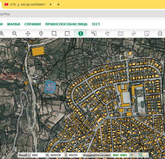
Task: Click the corner-shaped parcel tool icon
Action: [94, 34]
